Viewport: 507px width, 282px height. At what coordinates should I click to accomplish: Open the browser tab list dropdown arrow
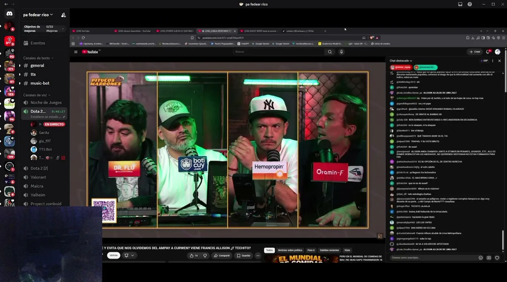(x=481, y=31)
